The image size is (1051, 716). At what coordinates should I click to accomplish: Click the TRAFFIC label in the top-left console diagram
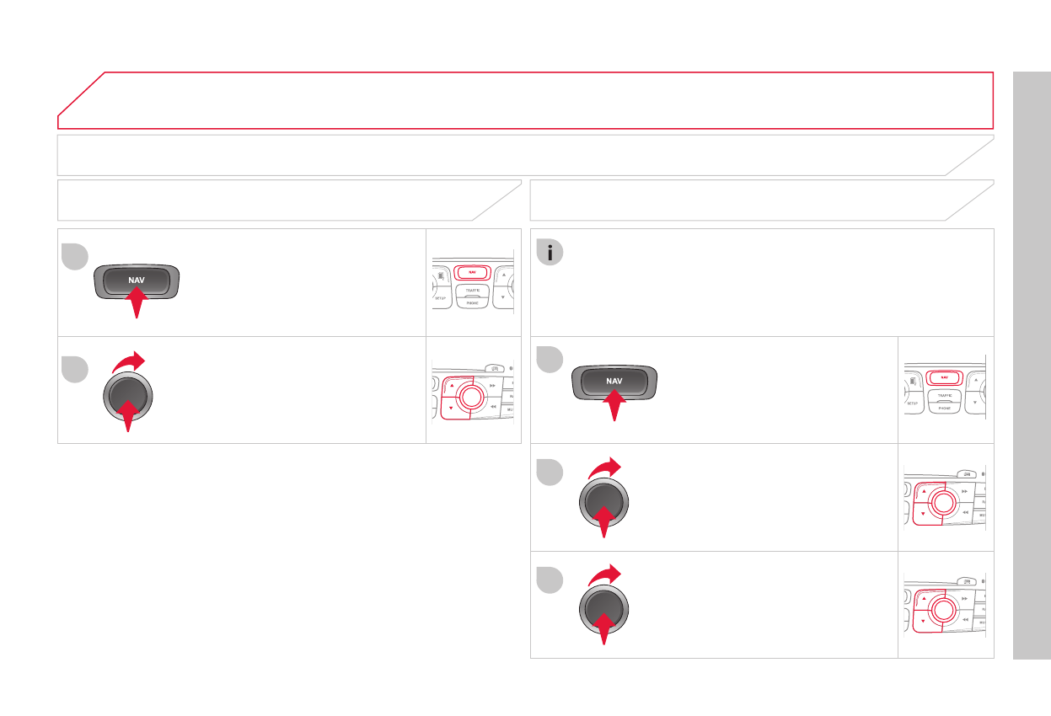coord(472,290)
